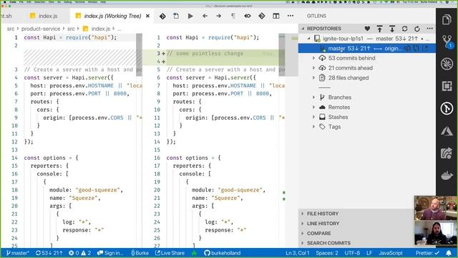Click Ln 3, Col 1 cursor position indicator

(298, 253)
